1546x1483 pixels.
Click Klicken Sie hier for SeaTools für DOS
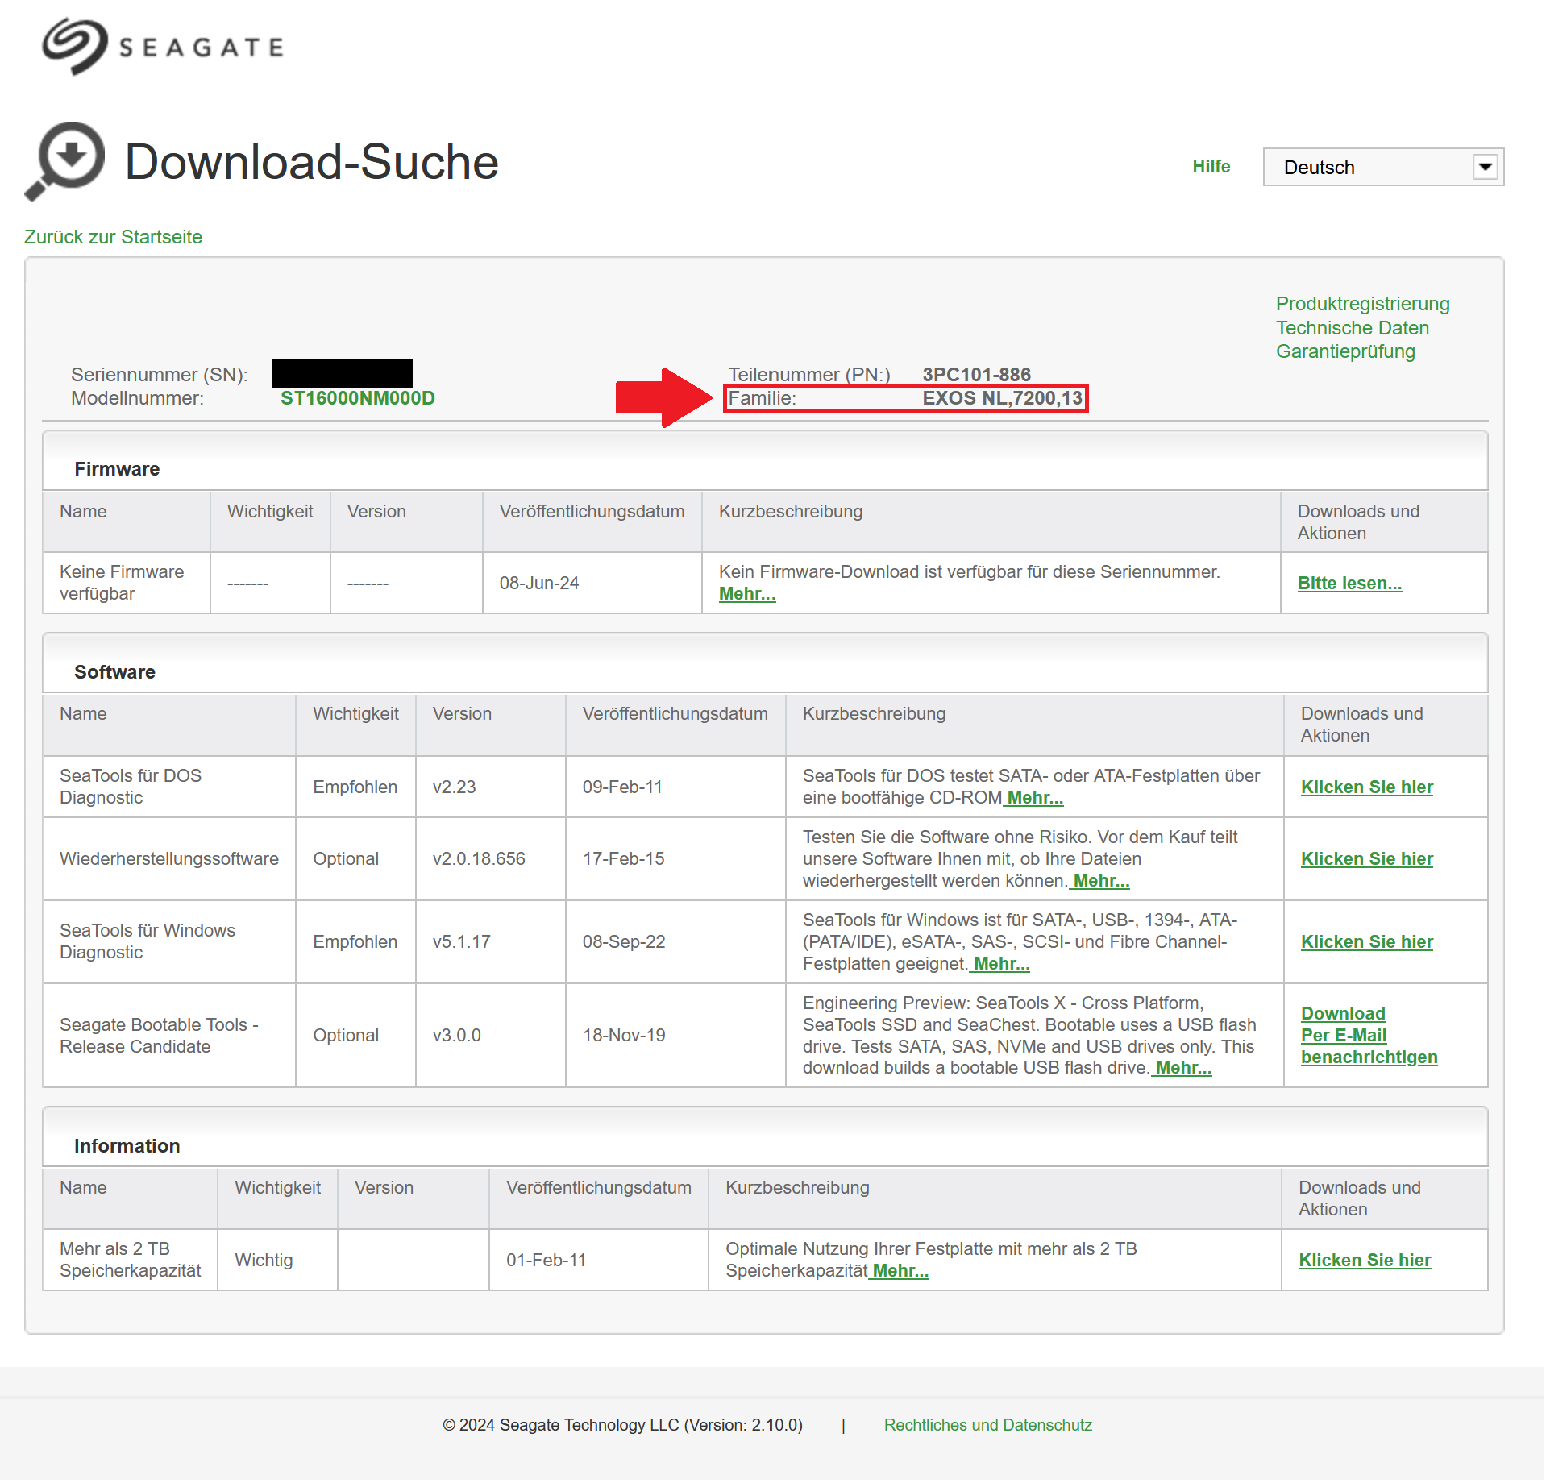(x=1366, y=787)
